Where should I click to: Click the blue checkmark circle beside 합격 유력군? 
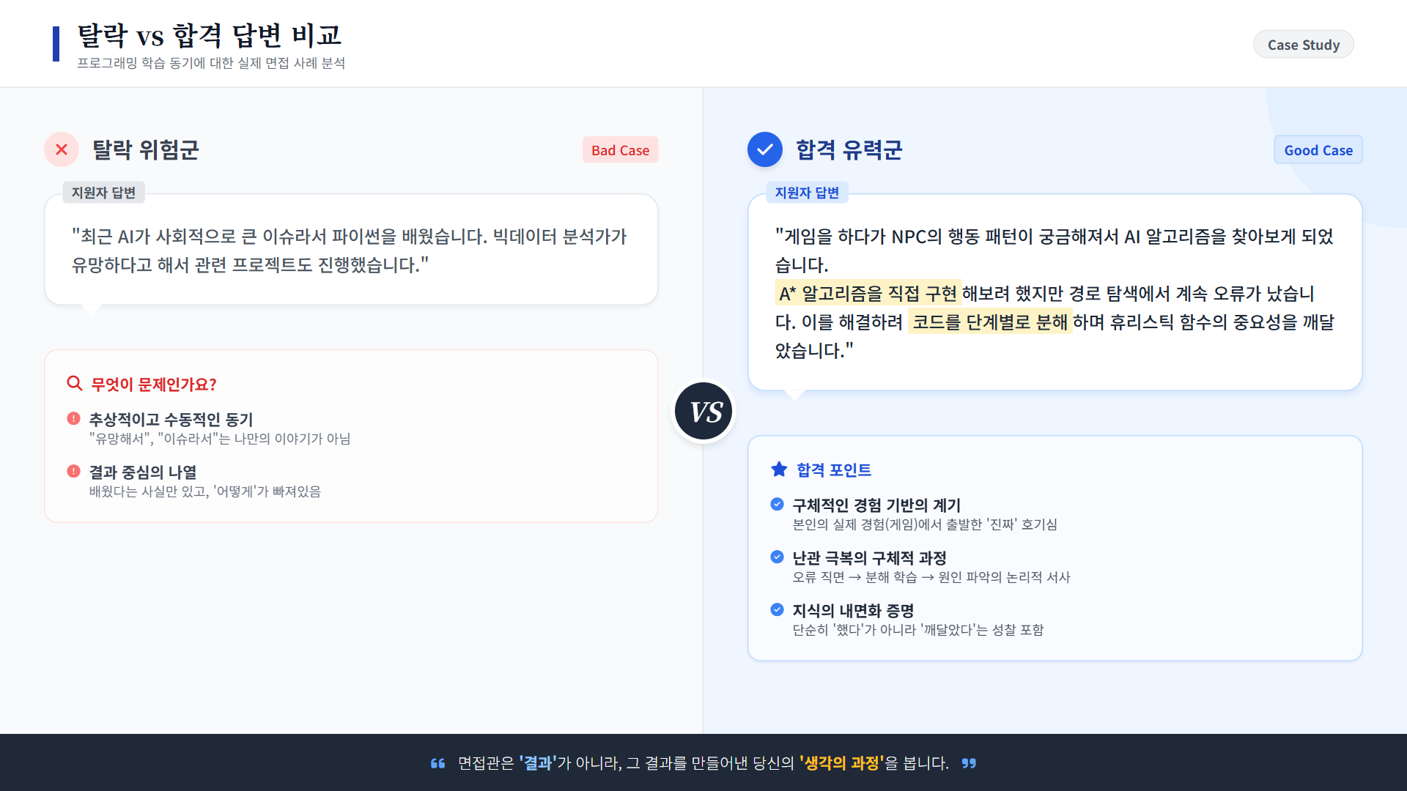point(764,149)
